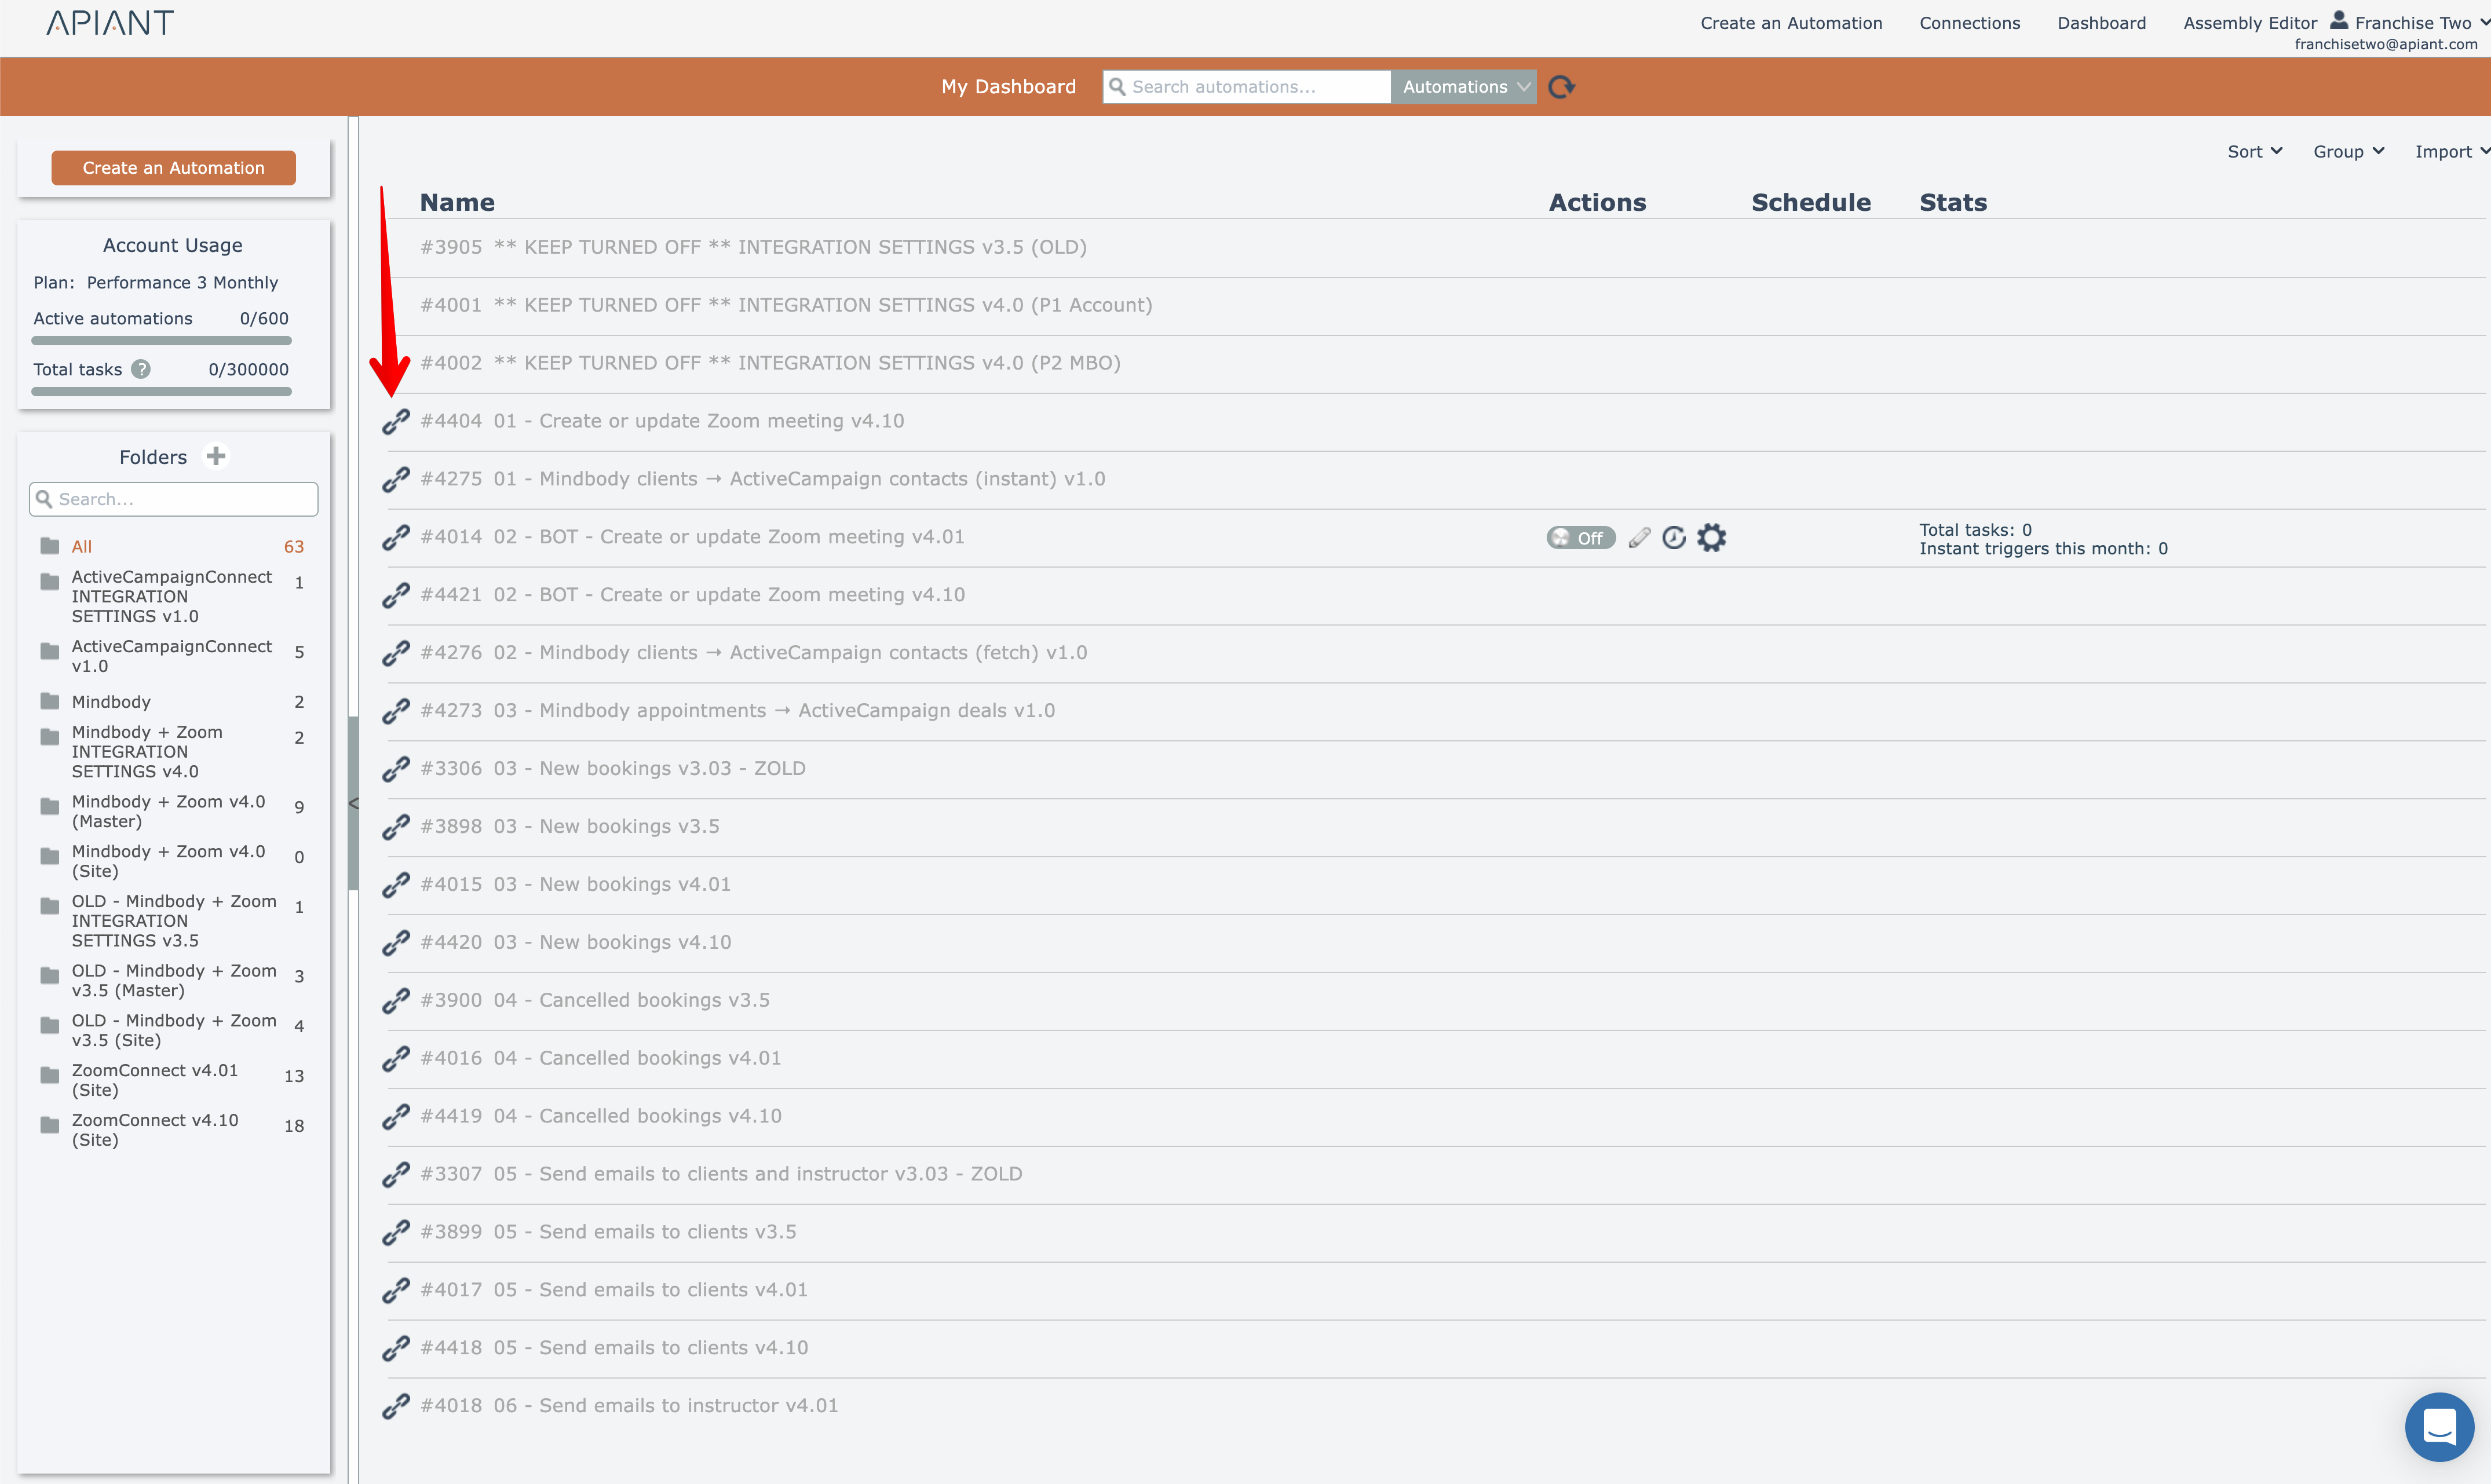Screen dimensions: 2491x1484
Task: Open Assembly Editor in the top menu
Action: pyautogui.click(x=2249, y=23)
